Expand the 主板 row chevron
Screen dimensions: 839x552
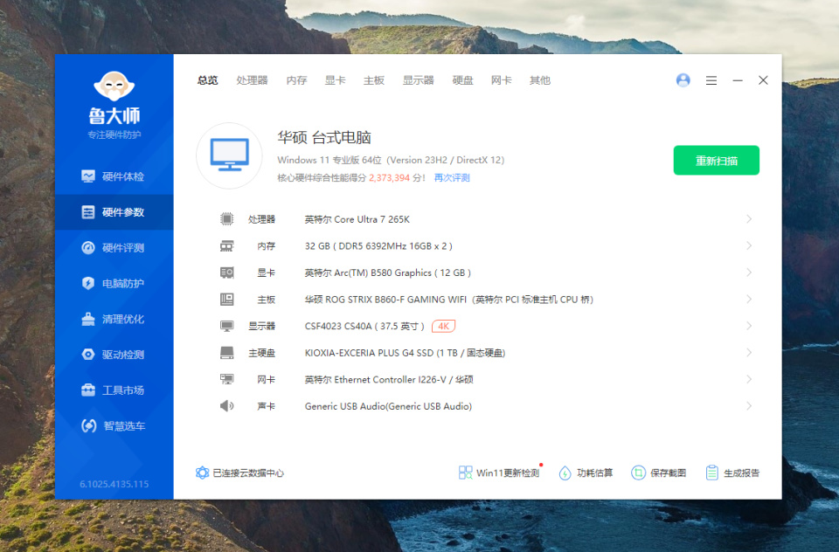749,300
